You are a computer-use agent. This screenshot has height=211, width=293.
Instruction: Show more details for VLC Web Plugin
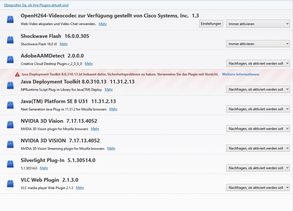pos(80,188)
